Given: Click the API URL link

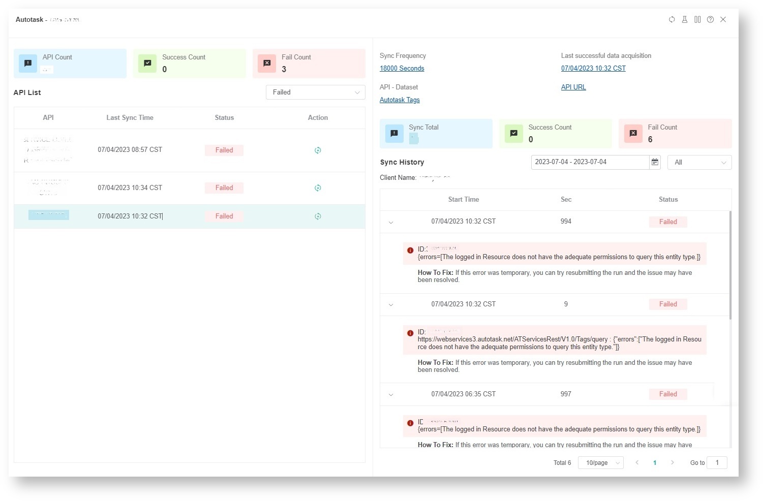Looking at the screenshot, I should 573,87.
